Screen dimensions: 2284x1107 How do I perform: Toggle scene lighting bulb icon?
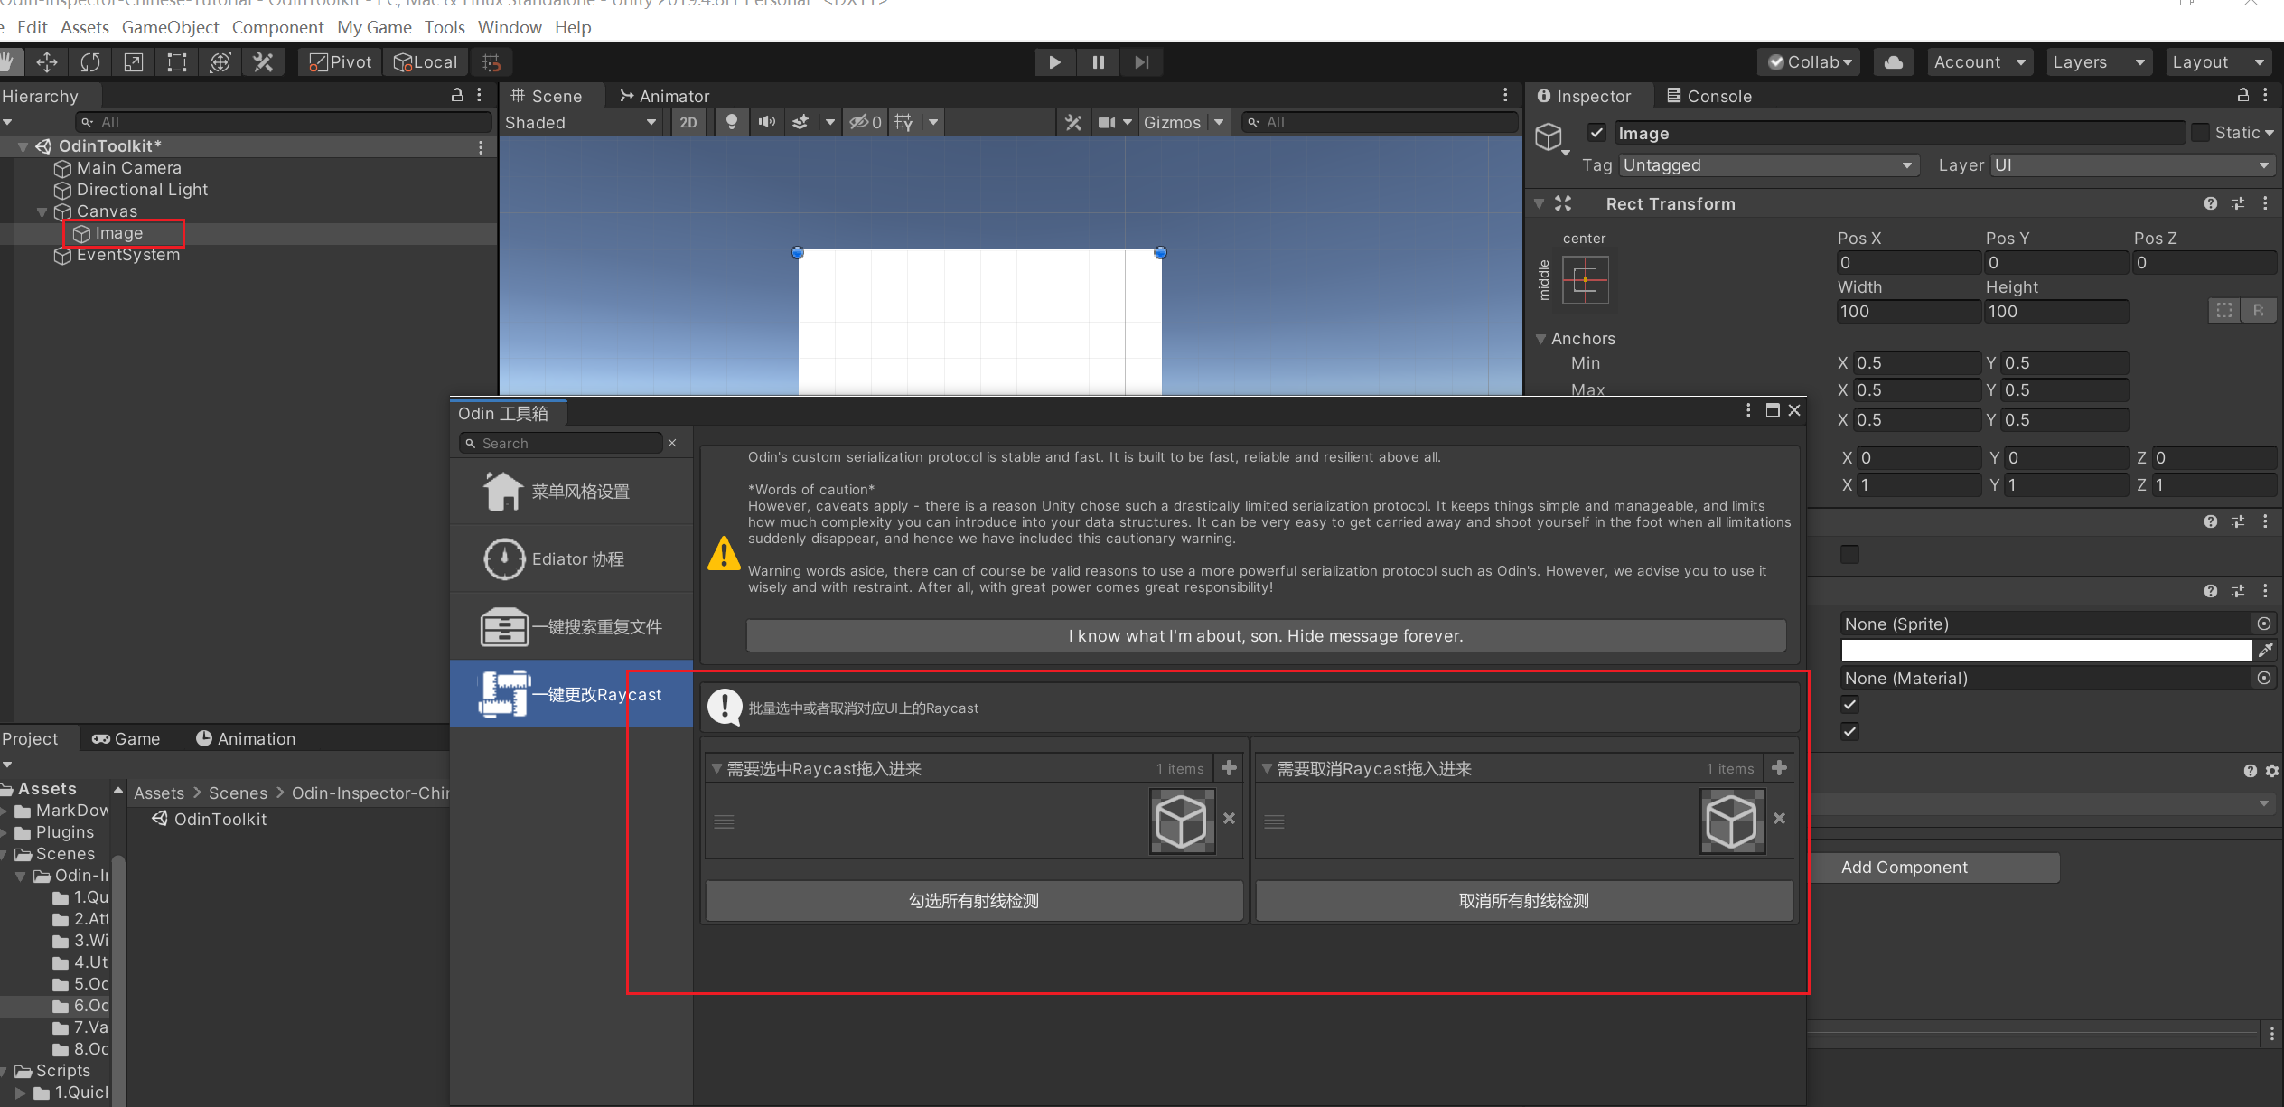(732, 122)
